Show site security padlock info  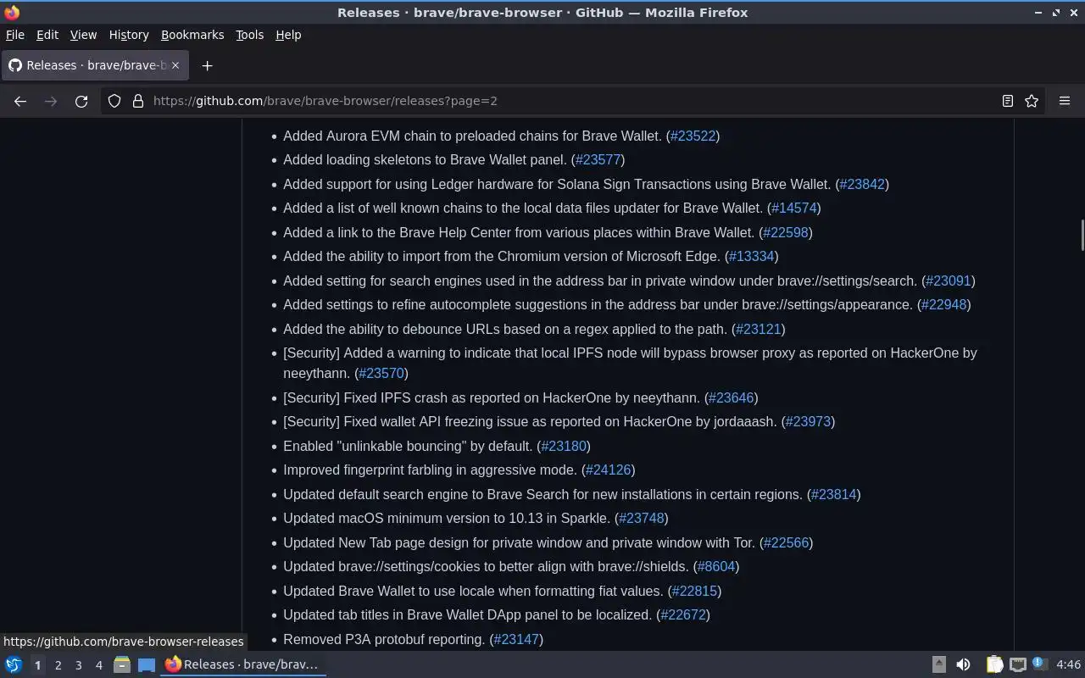pos(137,101)
